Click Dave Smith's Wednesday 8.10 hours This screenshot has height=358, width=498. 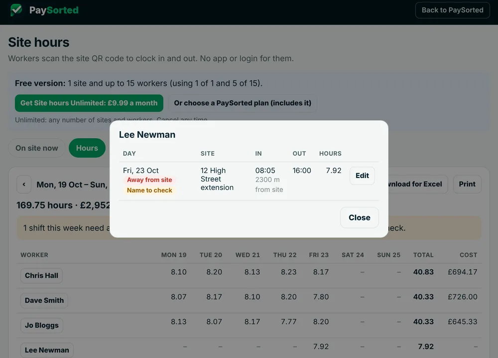[x=252, y=297]
